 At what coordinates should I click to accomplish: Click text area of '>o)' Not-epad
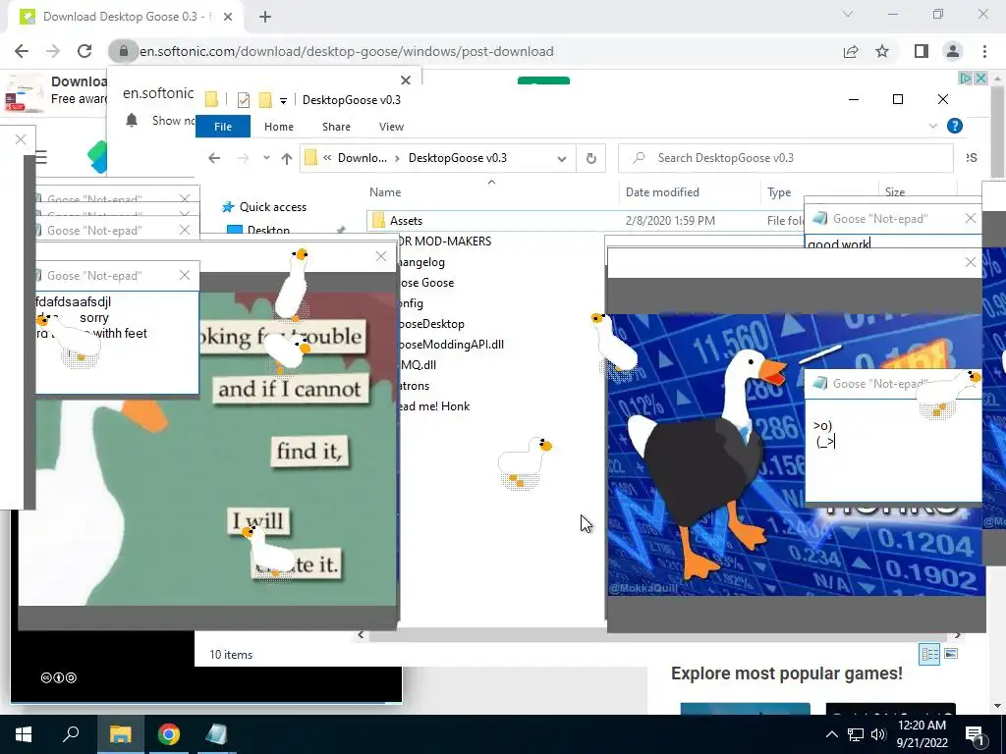tap(893, 452)
